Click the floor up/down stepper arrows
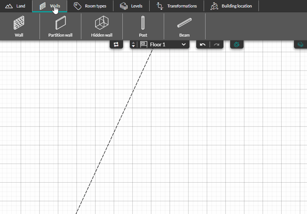 (x=134, y=44)
